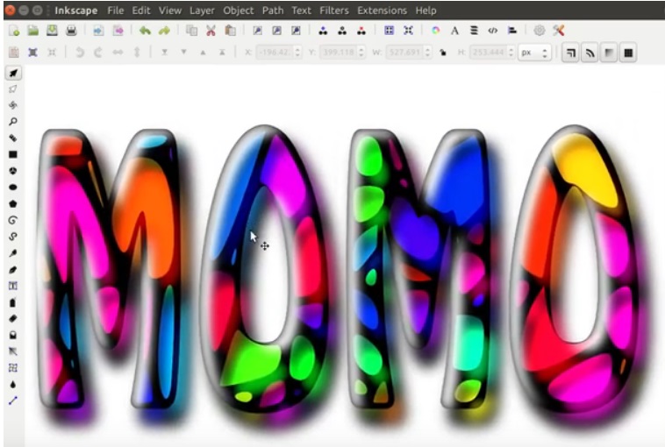Select the Pen Bezier tool
Screen dimensions: 665x447
13,253
